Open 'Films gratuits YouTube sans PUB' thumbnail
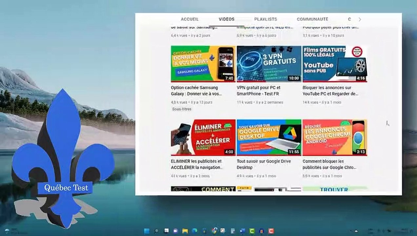Screen dimensions: 417x236 click(335, 64)
